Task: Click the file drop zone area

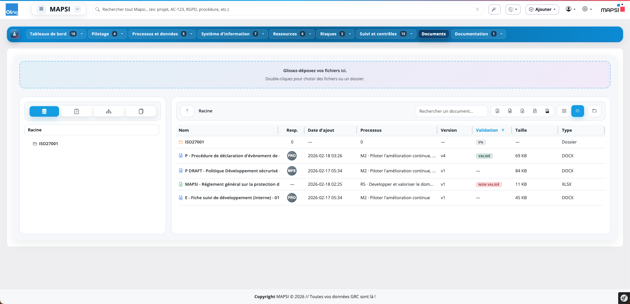Action: [315, 75]
